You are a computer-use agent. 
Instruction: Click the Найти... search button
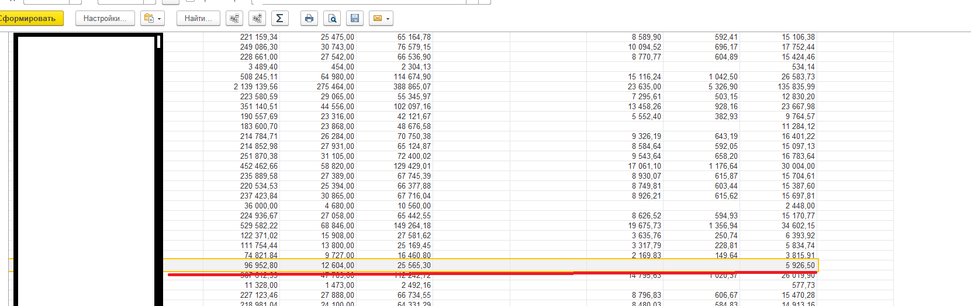[x=198, y=19]
